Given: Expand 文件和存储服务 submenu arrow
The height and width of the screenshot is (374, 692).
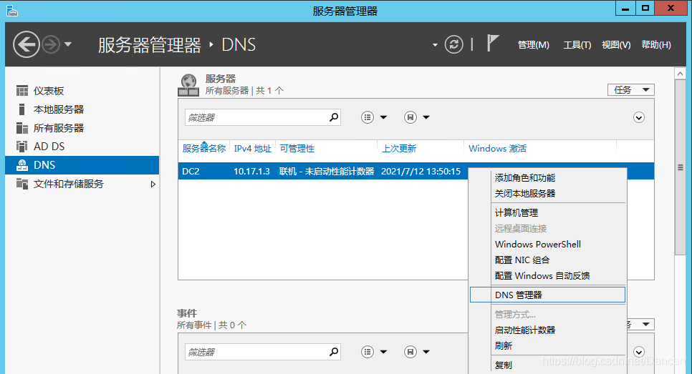Looking at the screenshot, I should point(153,184).
